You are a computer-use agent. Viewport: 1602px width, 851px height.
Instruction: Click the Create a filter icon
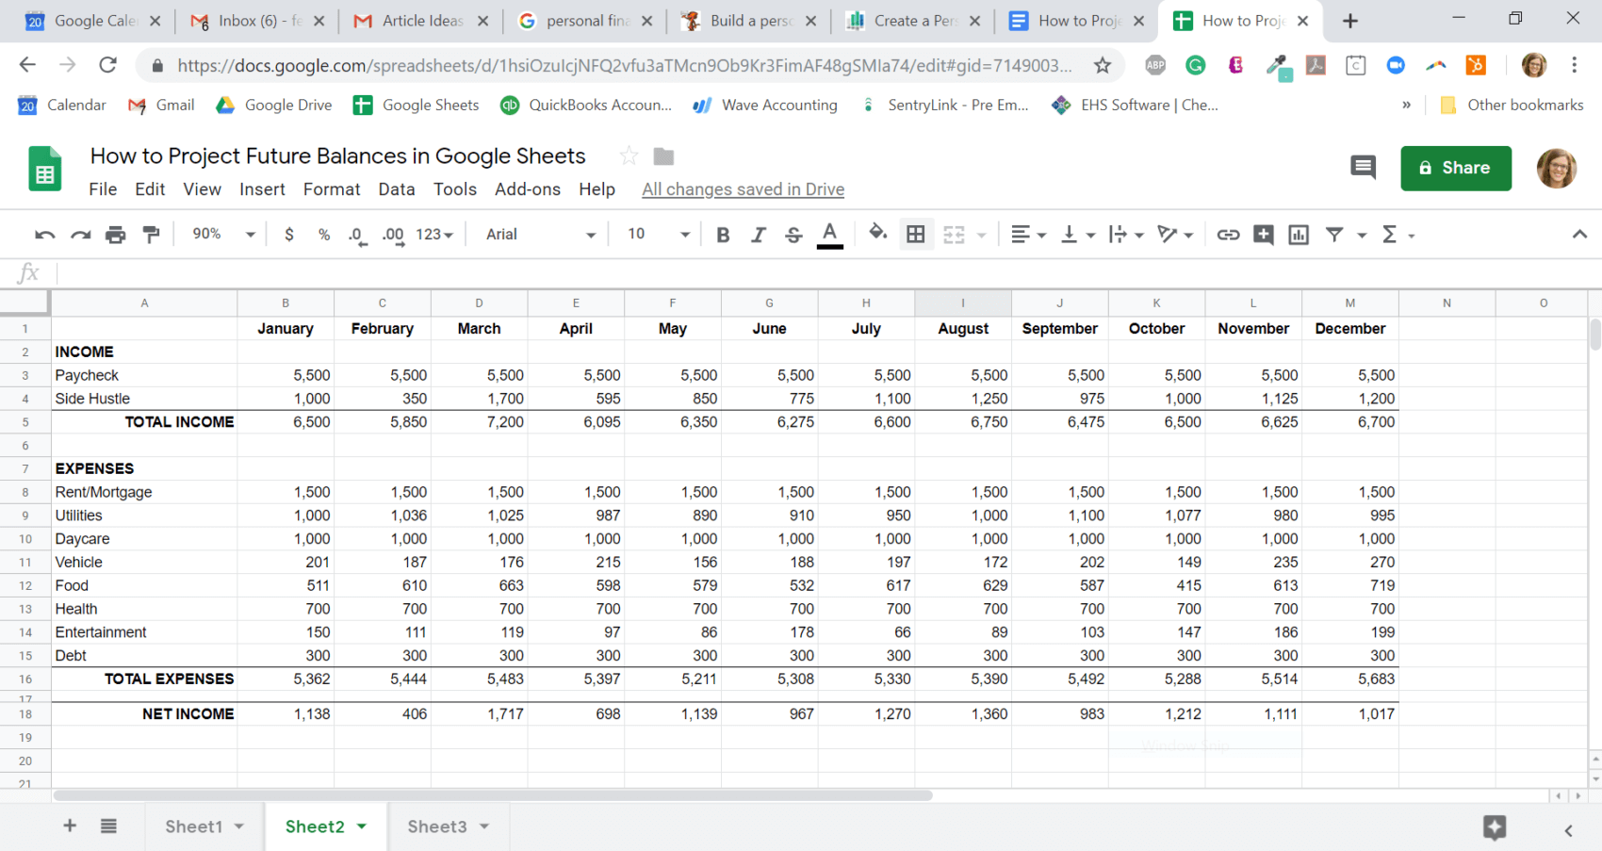[1334, 235]
